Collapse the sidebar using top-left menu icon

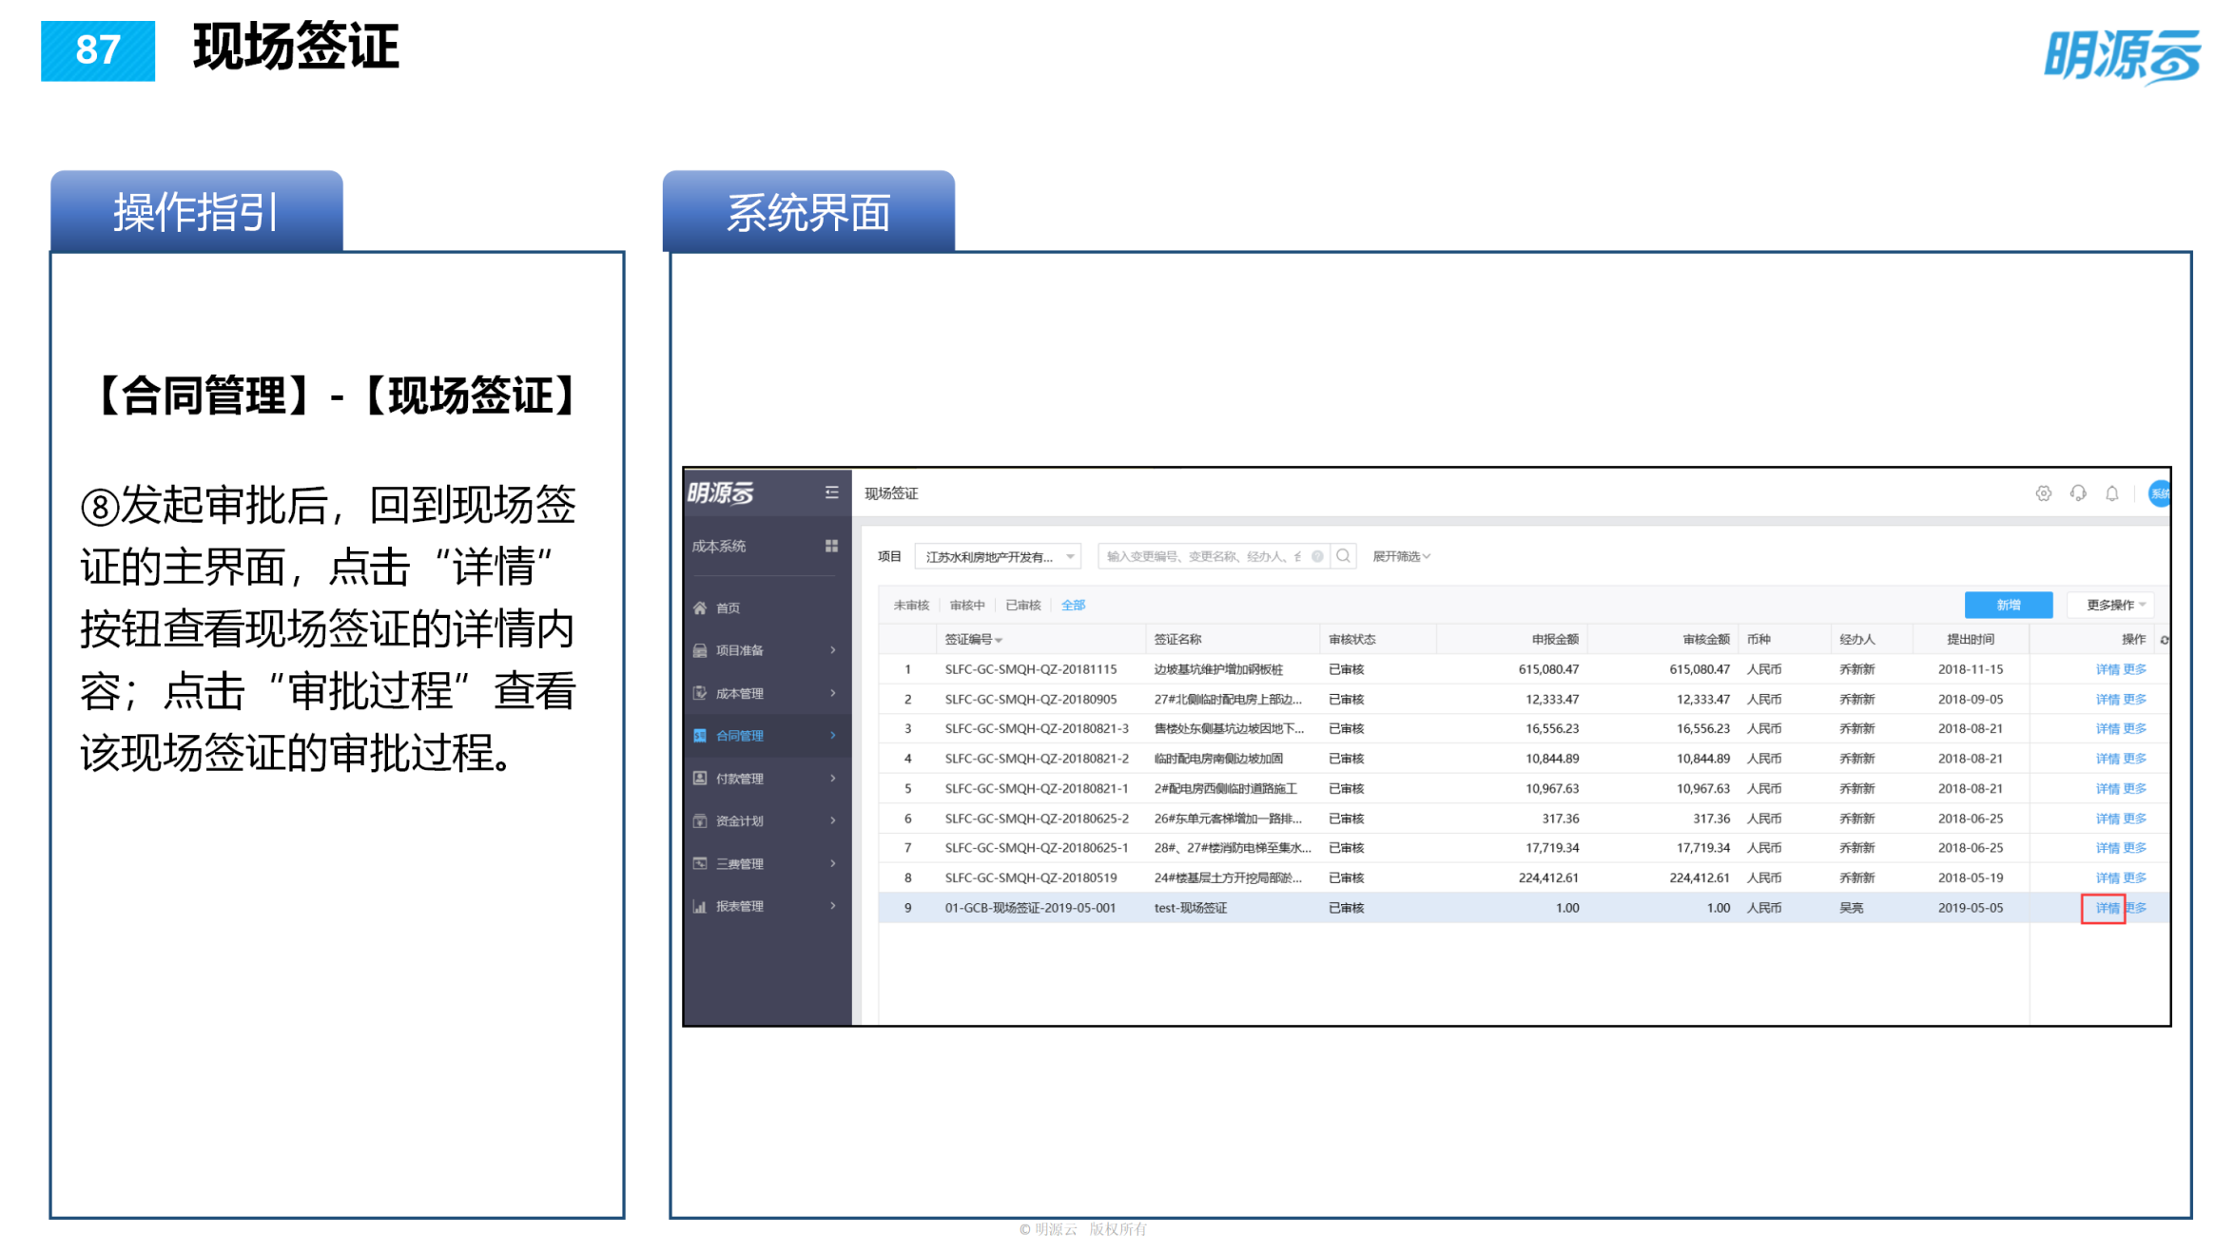tap(831, 492)
